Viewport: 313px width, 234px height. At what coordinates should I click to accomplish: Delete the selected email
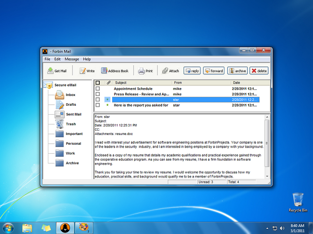click(x=259, y=71)
